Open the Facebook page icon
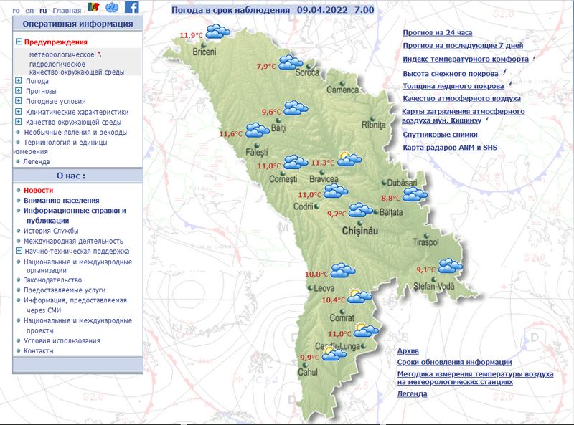This screenshot has width=574, height=425. pyautogui.click(x=132, y=7)
